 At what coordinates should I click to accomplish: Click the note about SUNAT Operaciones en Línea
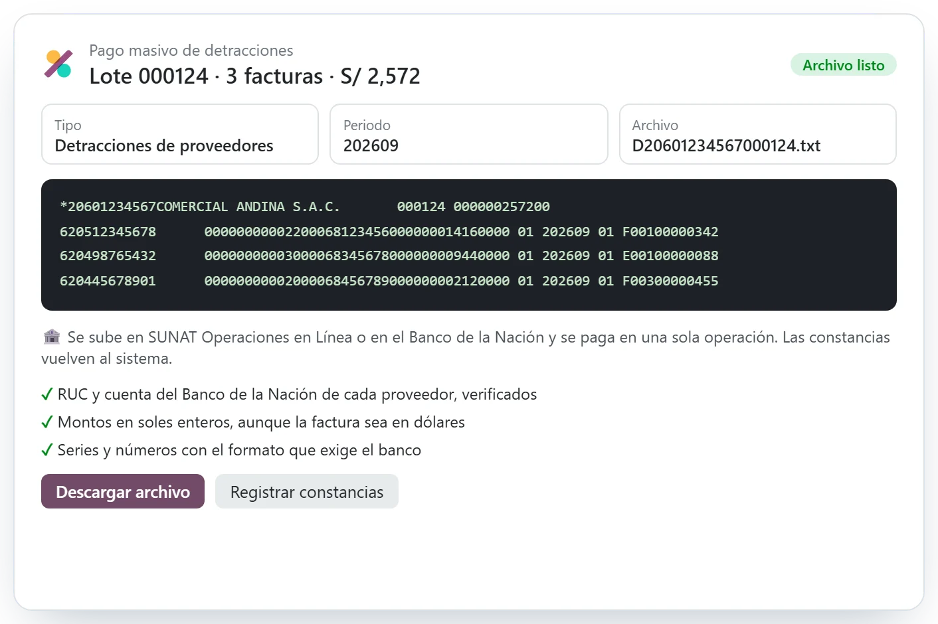[466, 348]
